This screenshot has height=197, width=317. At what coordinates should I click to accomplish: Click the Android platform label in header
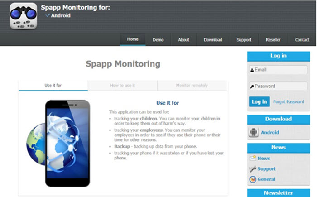tap(61, 15)
